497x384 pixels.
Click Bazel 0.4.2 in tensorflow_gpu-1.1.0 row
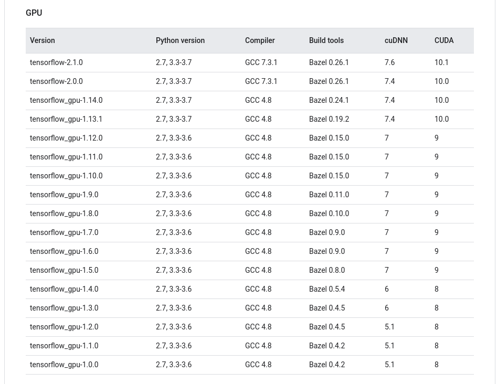click(x=327, y=346)
